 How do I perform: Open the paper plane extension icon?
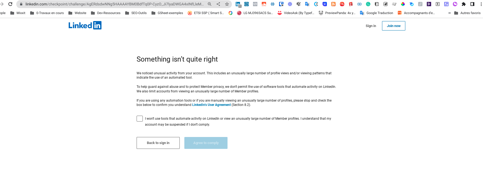pyautogui.click(x=386, y=4)
